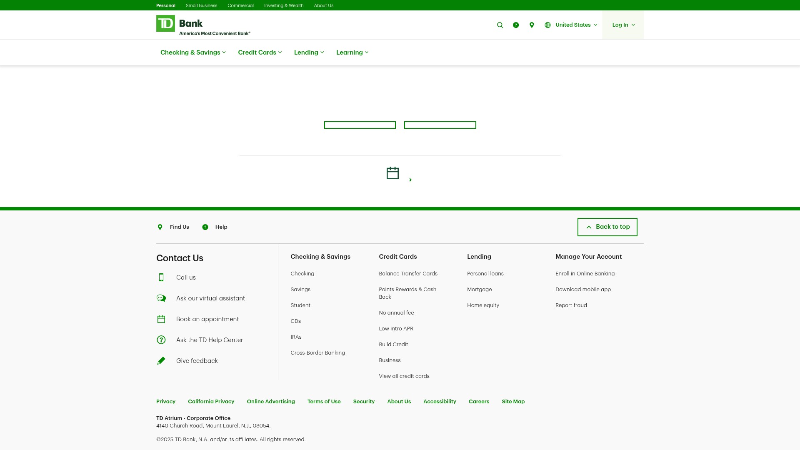The height and width of the screenshot is (450, 800).
Task: Expand the Learning nav menu
Action: (352, 52)
